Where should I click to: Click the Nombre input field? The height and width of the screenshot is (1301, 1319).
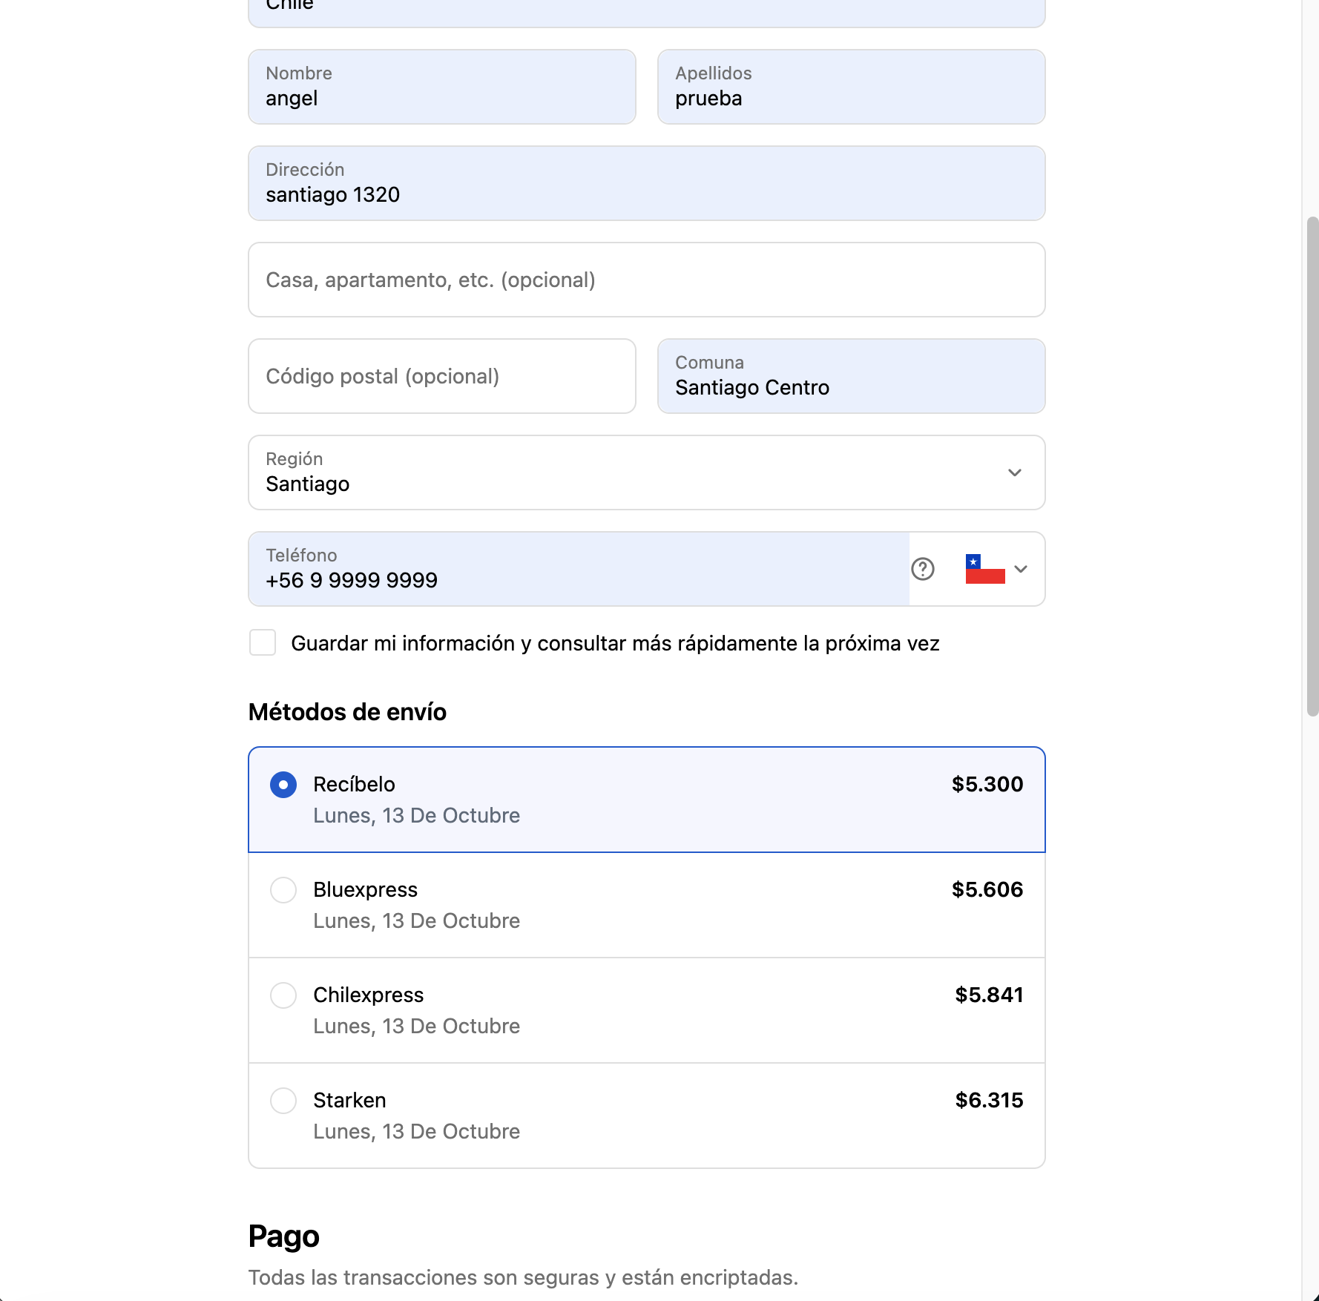(x=441, y=88)
